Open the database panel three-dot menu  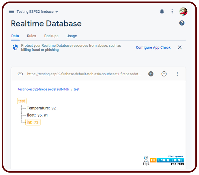(x=177, y=74)
